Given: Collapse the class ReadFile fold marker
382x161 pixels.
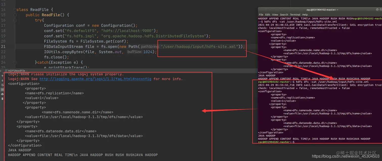Looking at the screenshot, I should [x=15, y=10].
